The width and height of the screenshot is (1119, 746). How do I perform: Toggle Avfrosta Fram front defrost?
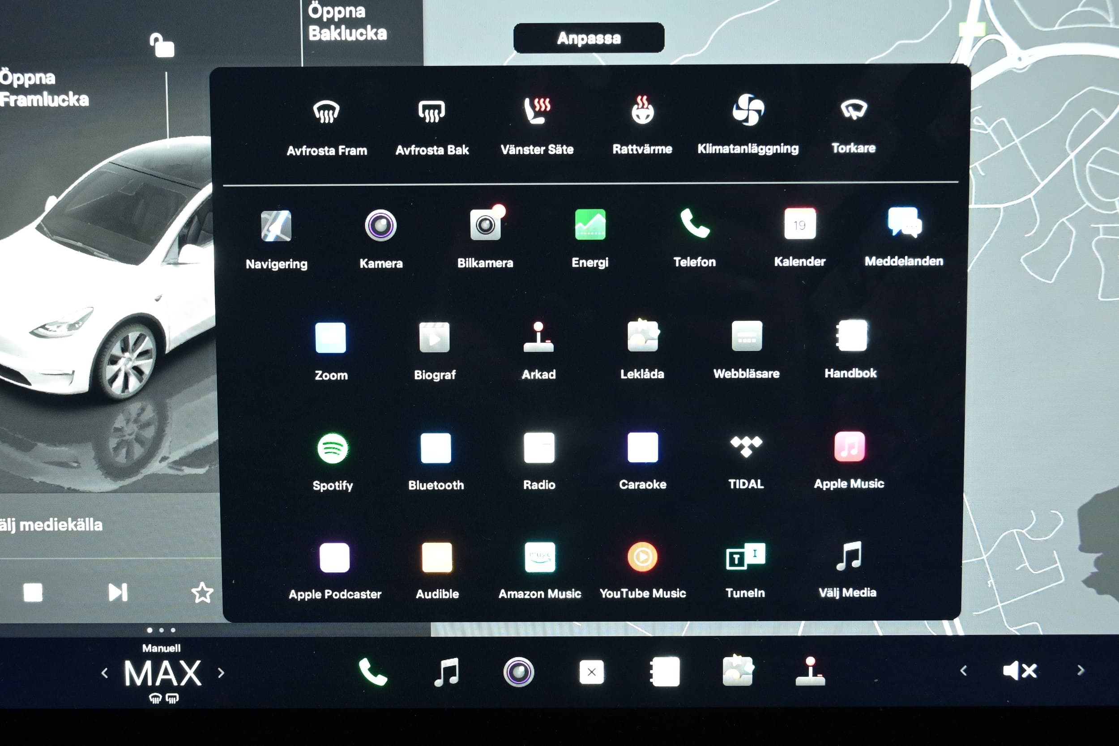click(x=327, y=128)
